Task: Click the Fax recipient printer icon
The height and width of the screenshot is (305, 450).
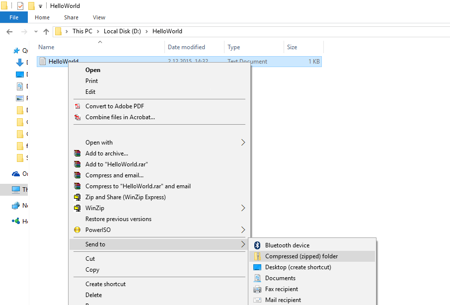Action: point(257,289)
